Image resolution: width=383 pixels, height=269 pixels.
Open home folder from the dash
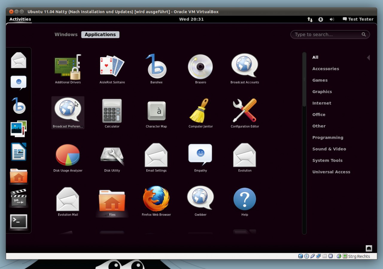(19, 176)
